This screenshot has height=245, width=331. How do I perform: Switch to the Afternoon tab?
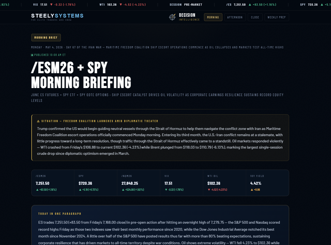(x=235, y=17)
